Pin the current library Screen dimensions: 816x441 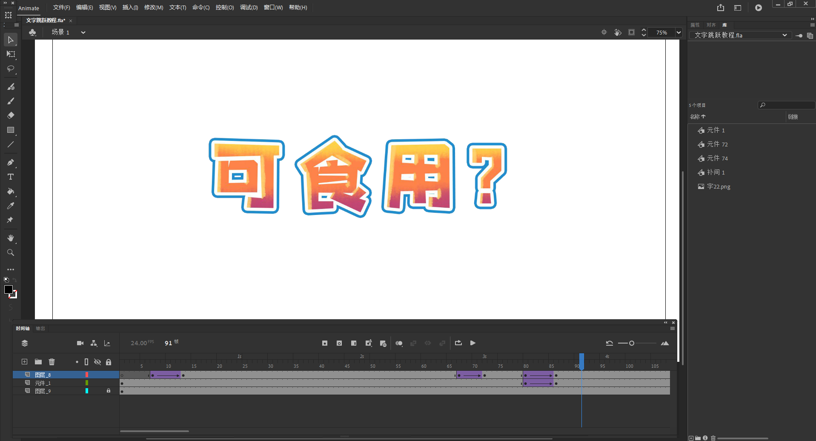click(x=799, y=35)
